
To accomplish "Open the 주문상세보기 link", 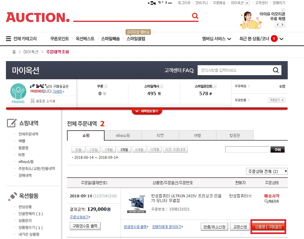I will (80, 217).
